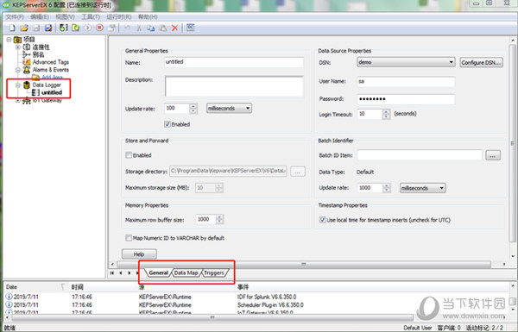Viewport: 518px width, 332px height.
Task: Click the Alarms & Events bell icon
Action: click(27, 70)
